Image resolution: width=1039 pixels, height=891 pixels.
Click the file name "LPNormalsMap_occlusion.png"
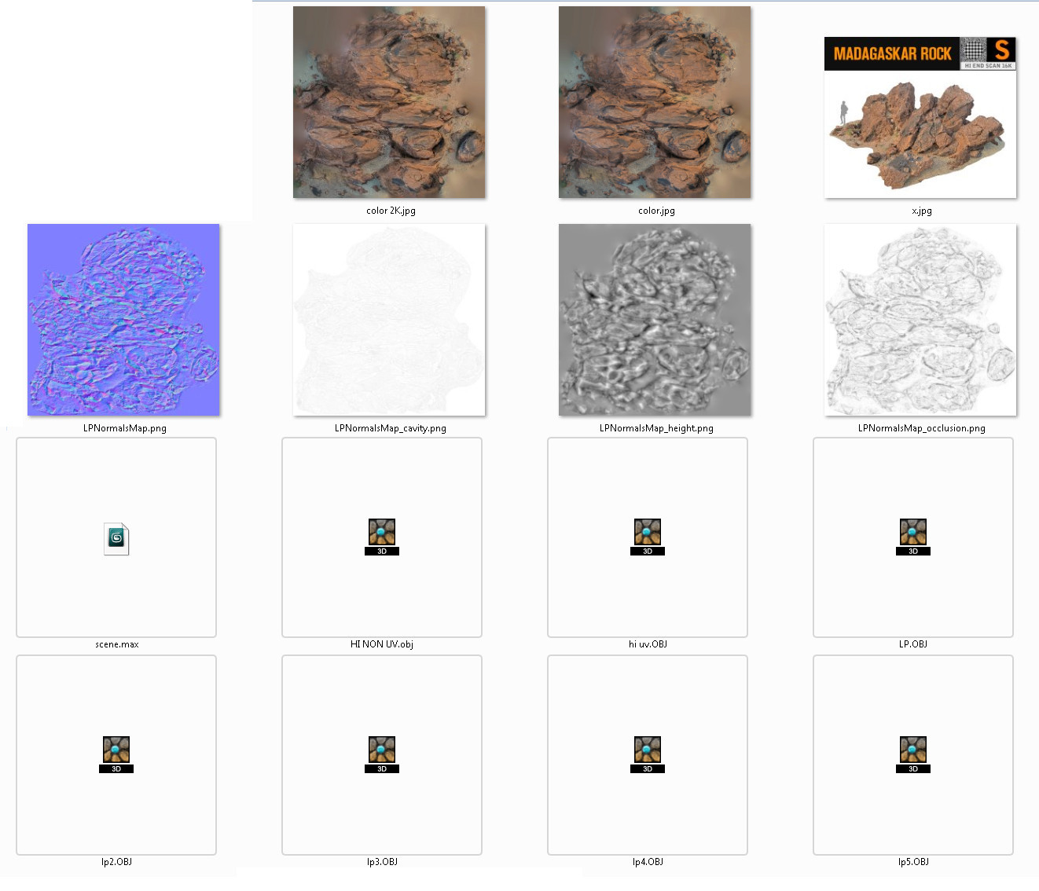tap(922, 428)
